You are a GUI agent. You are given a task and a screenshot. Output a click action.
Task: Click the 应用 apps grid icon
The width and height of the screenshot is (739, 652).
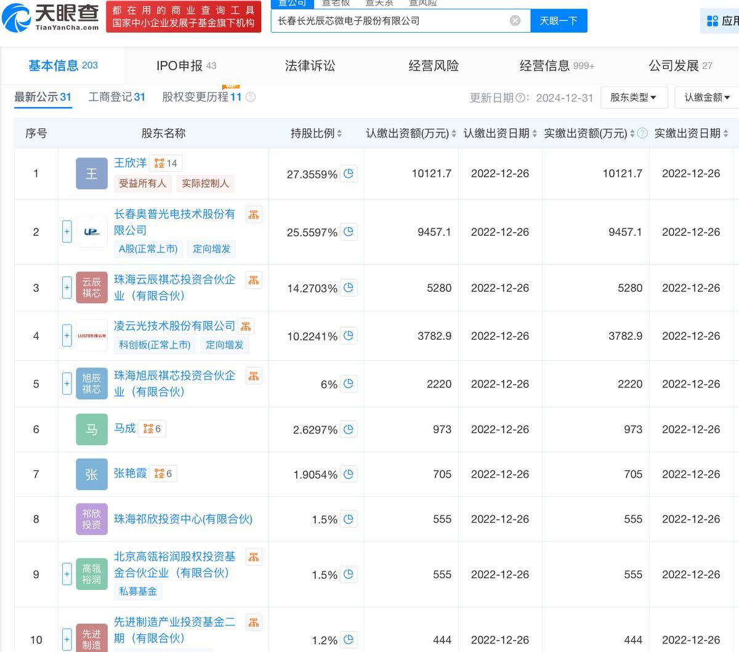point(713,21)
